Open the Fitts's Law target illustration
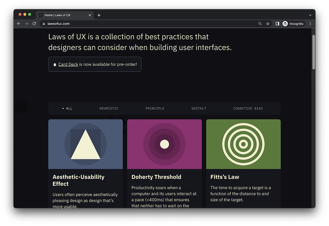 pyautogui.click(x=243, y=144)
